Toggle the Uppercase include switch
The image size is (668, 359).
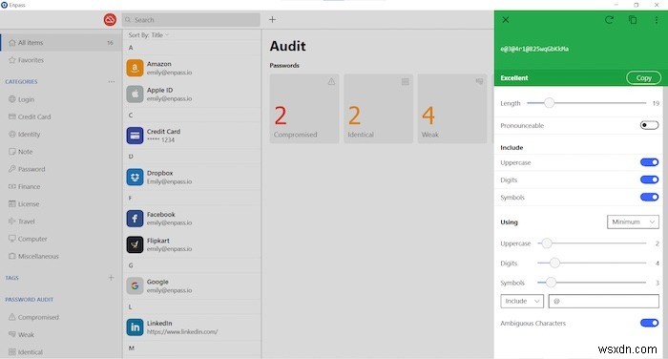click(649, 162)
